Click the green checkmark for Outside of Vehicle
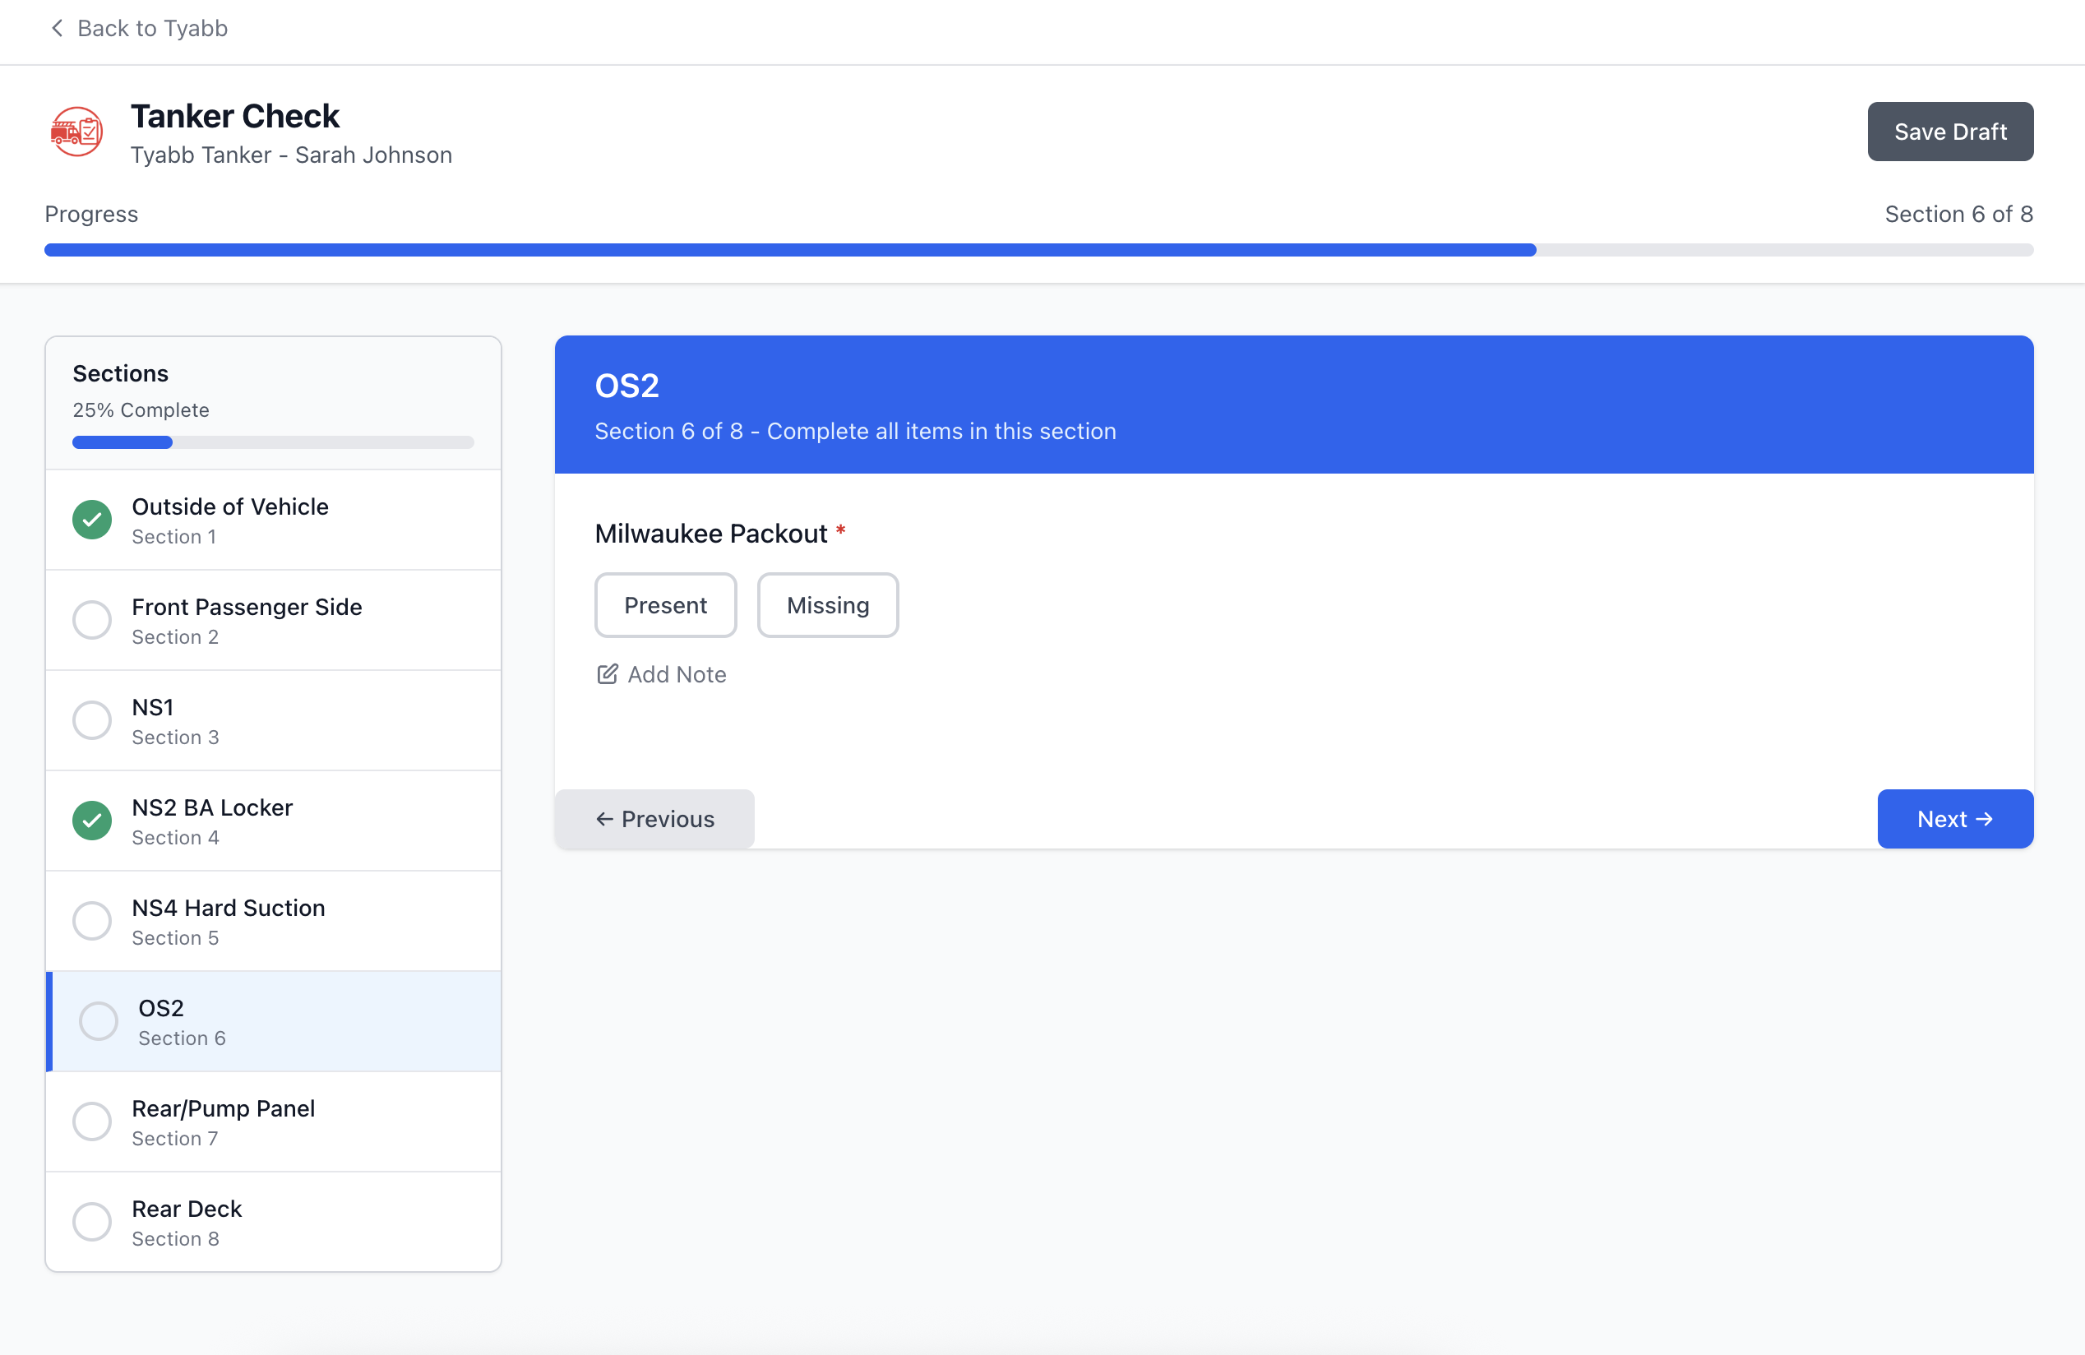This screenshot has width=2085, height=1355. tap(92, 520)
